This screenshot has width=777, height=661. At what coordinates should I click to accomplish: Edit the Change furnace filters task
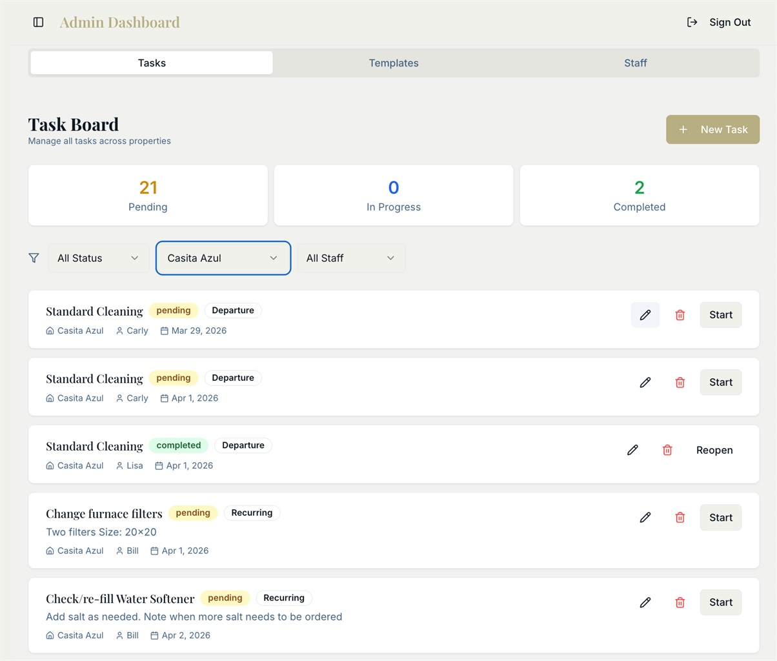(x=645, y=517)
